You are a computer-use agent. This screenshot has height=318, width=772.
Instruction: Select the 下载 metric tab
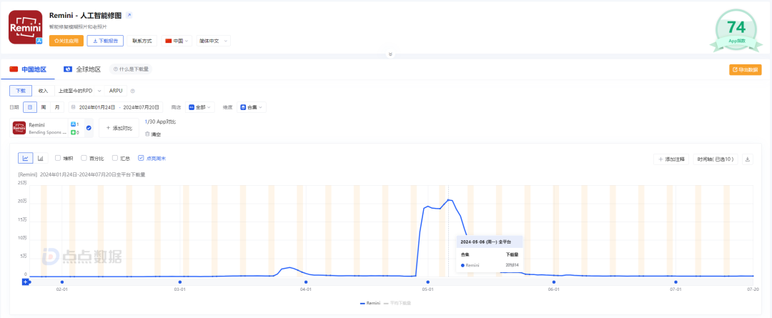point(21,91)
